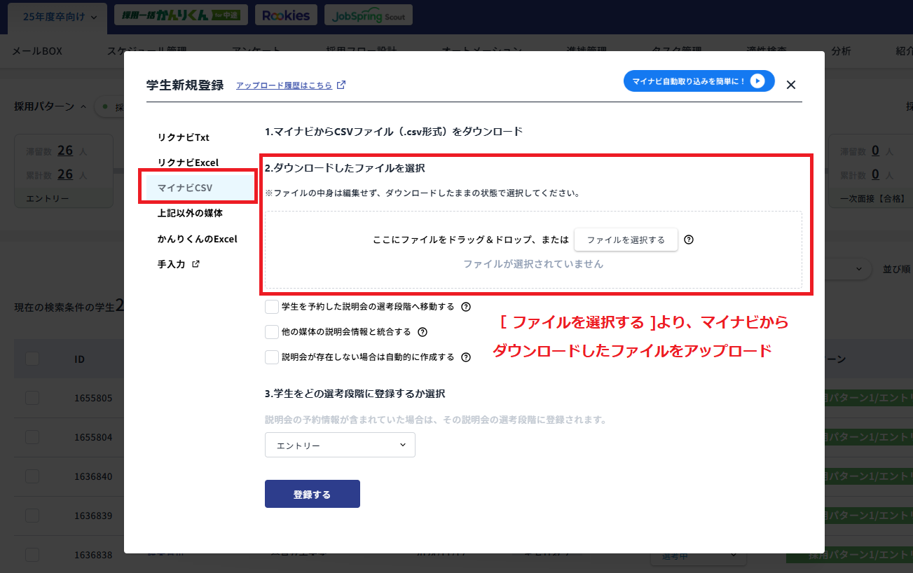The width and height of the screenshot is (913, 573).
Task: Open help icon beside ファイルを選択する button
Action: (x=689, y=240)
